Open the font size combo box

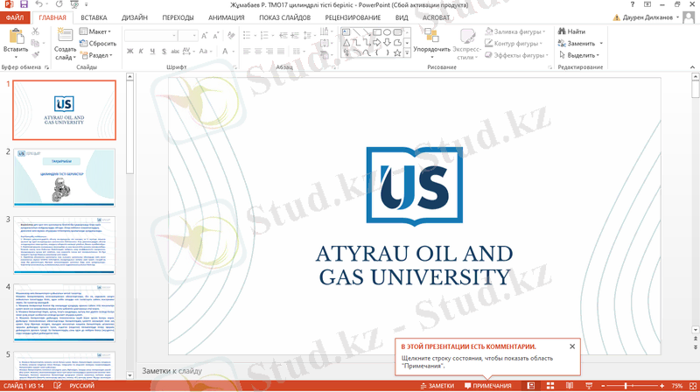click(187, 36)
